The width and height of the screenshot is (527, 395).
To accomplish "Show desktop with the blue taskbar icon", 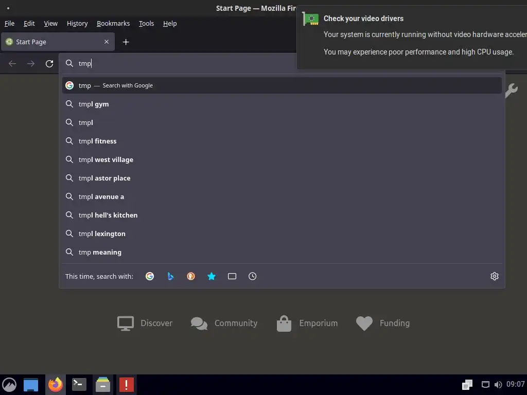I will [30, 385].
